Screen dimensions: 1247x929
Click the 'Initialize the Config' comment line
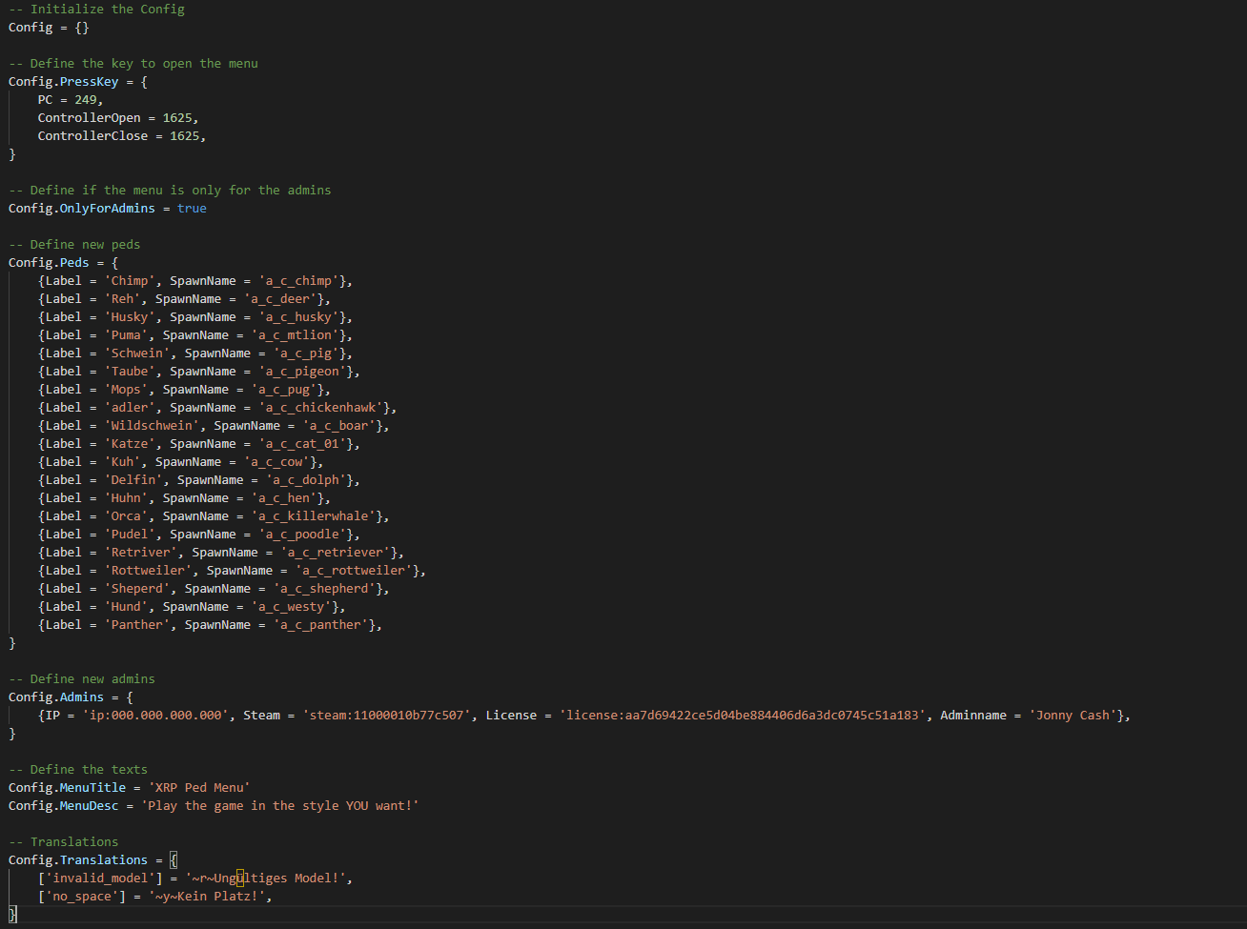click(96, 9)
